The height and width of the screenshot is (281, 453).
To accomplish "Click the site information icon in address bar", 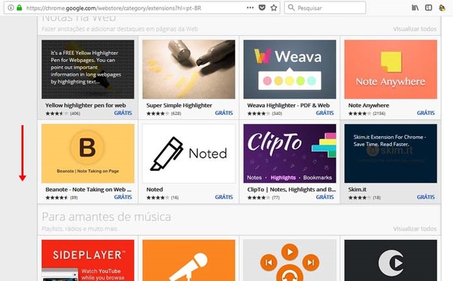I will pyautogui.click(x=11, y=8).
